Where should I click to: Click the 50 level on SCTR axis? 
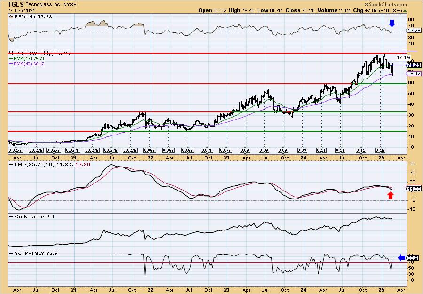411,268
